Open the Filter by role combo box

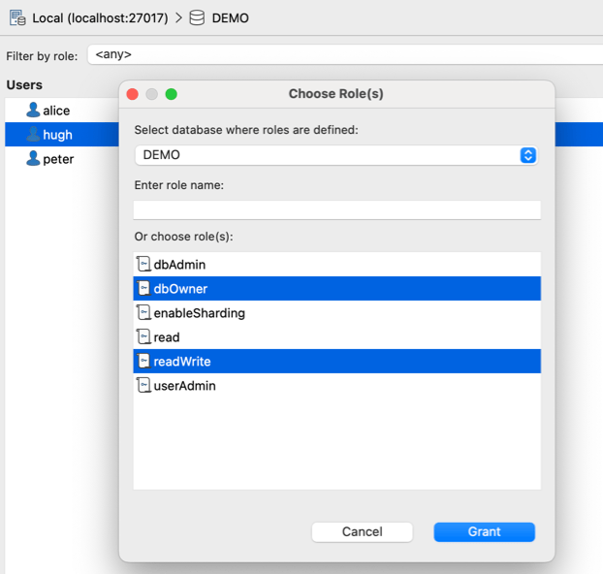click(339, 55)
